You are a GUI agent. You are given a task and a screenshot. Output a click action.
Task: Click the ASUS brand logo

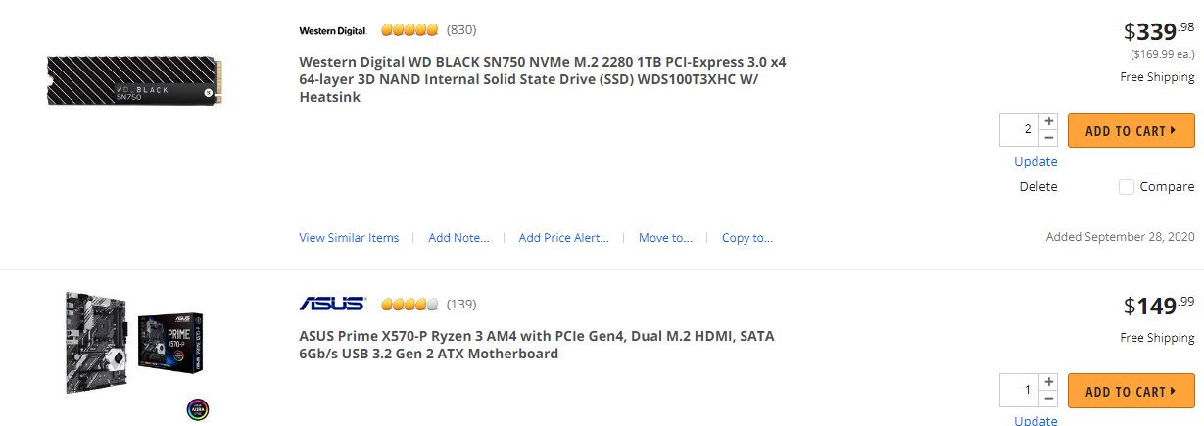[x=333, y=304]
